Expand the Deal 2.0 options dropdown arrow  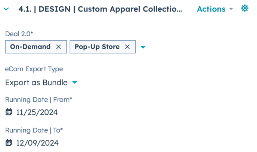pos(143,47)
